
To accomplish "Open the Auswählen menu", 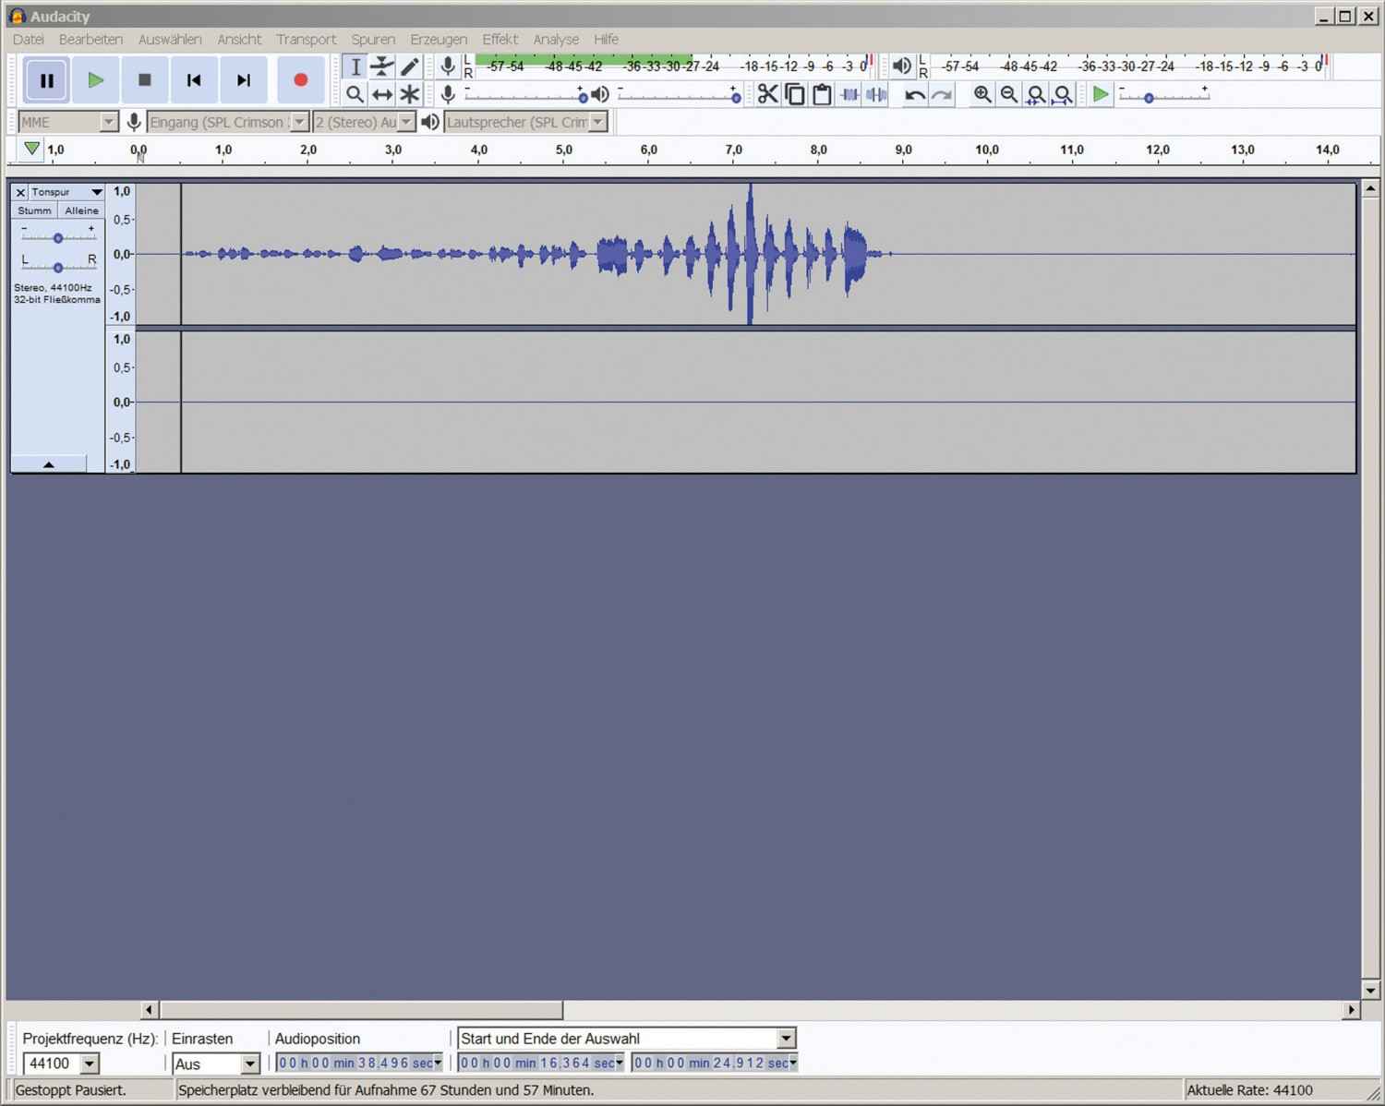I will coord(170,40).
